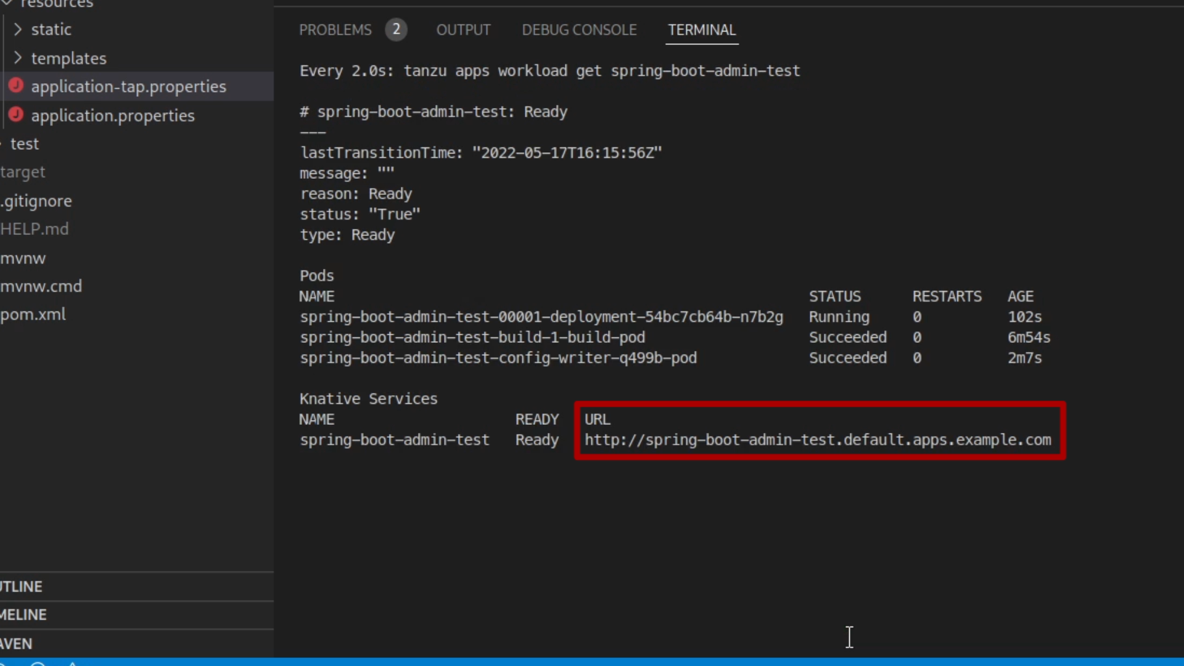
Task: Expand the TIMELINE section
Action: pos(23,615)
